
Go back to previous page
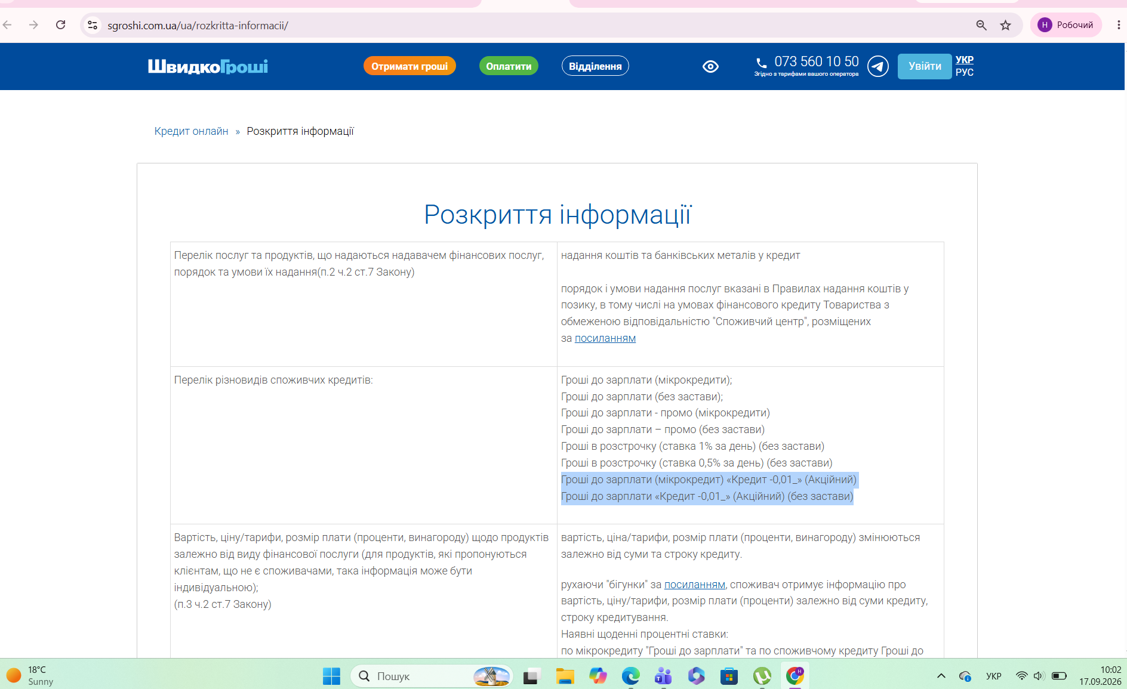pos(8,25)
